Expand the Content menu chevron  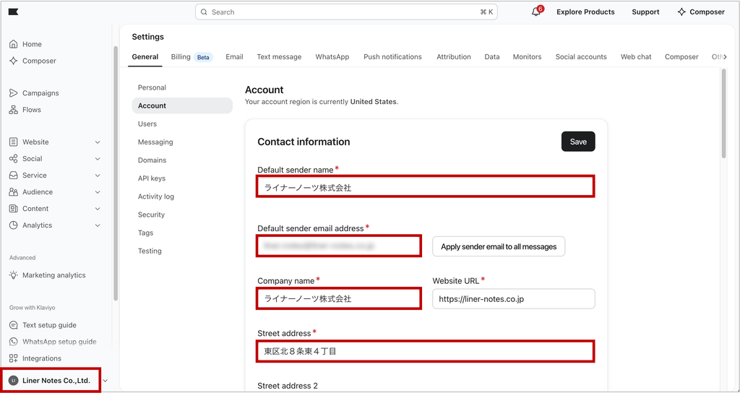coord(98,209)
